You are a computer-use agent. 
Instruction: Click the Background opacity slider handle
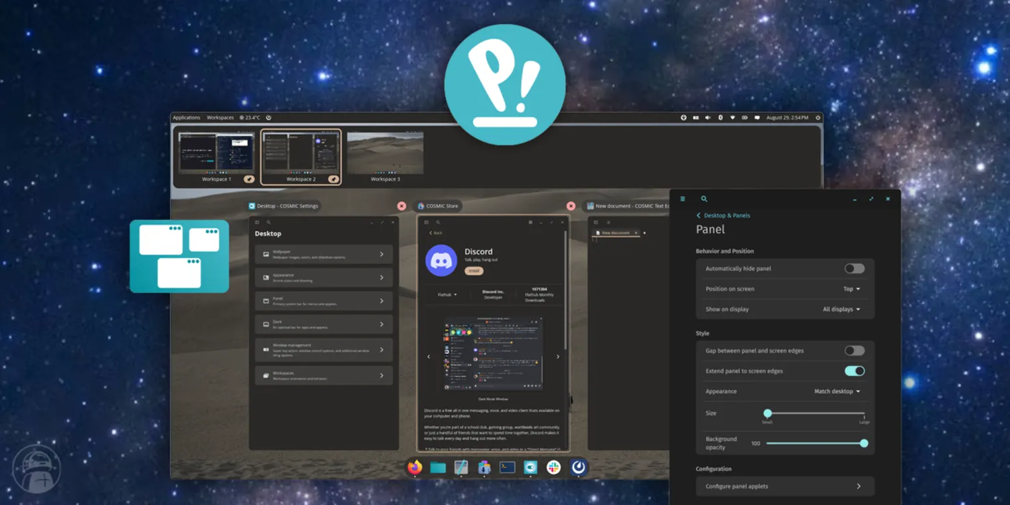864,443
